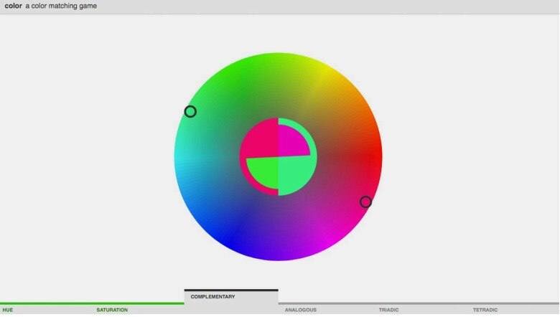The width and height of the screenshot is (560, 317).
Task: Click the 'color' title logo text
Action: click(x=13, y=6)
